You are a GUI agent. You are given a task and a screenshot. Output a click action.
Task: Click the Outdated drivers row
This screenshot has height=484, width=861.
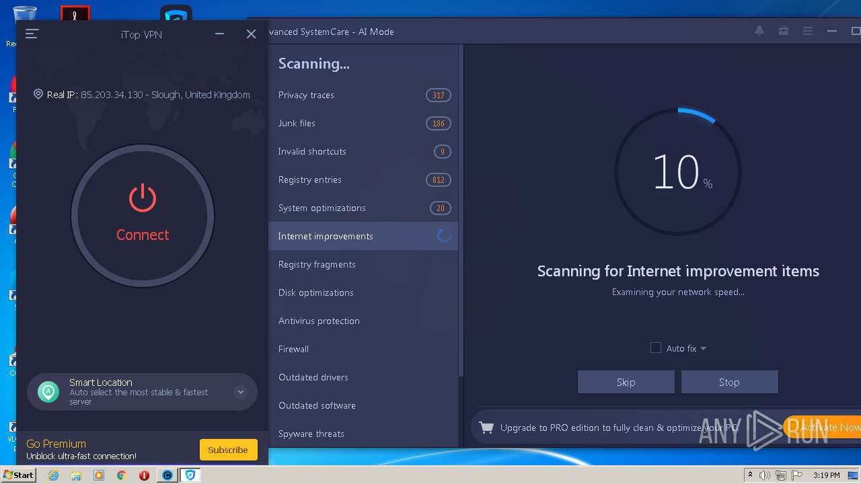(363, 377)
